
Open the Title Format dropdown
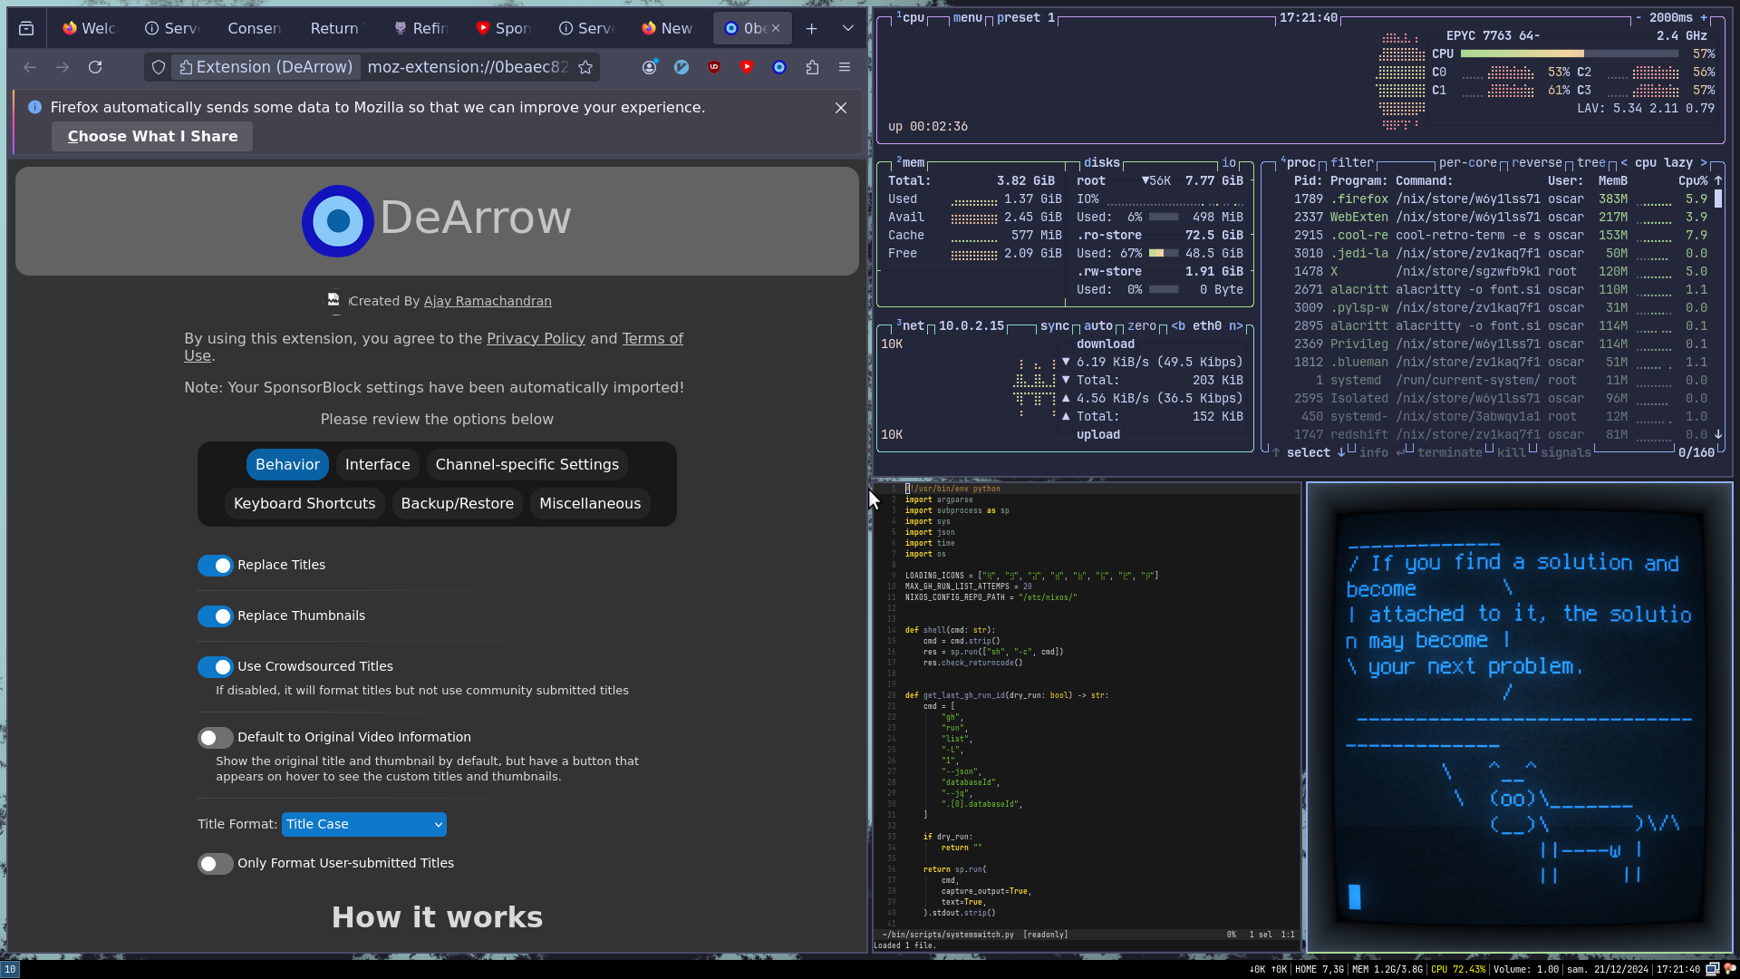coord(364,824)
